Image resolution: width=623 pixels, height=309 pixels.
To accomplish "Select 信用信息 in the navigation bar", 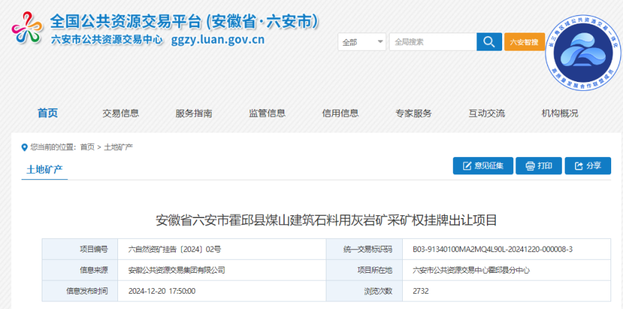I will click(340, 113).
